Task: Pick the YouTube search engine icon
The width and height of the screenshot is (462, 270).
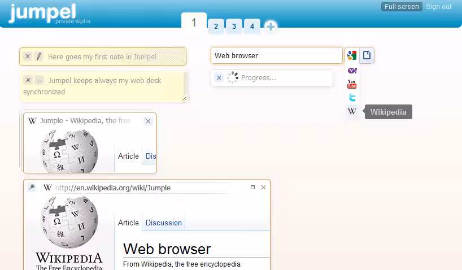Action: pyautogui.click(x=352, y=84)
